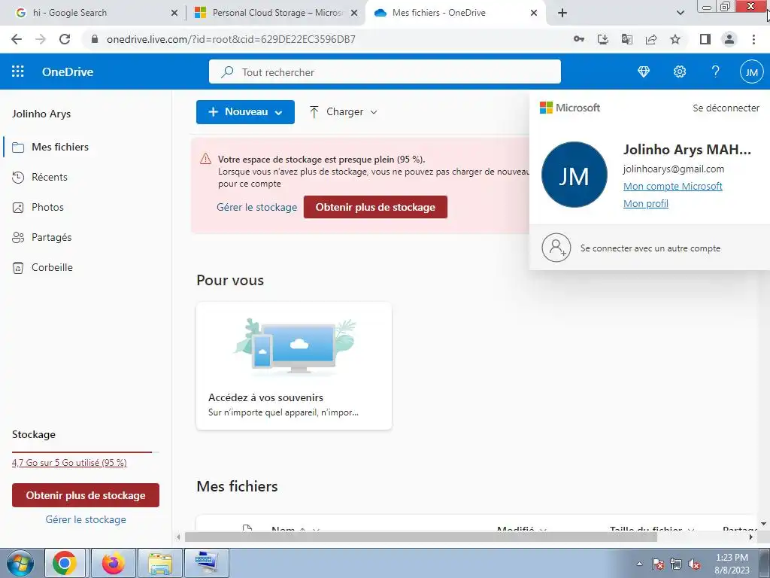Bookmark this page with the star icon
The image size is (770, 578).
(x=675, y=39)
